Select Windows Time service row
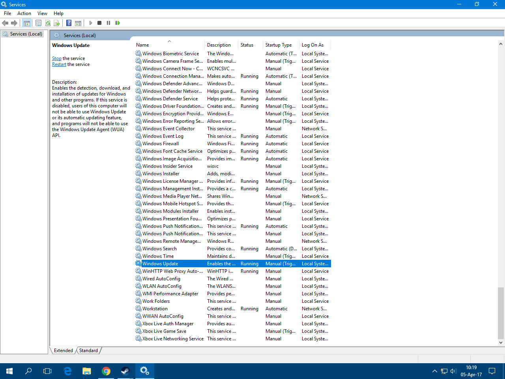 (233, 256)
